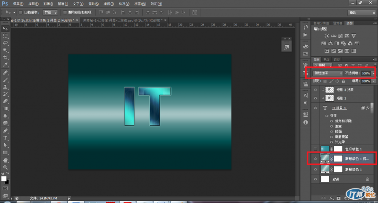Open the 線性加深 blend mode dropdown
The height and width of the screenshot is (203, 378).
coord(327,73)
